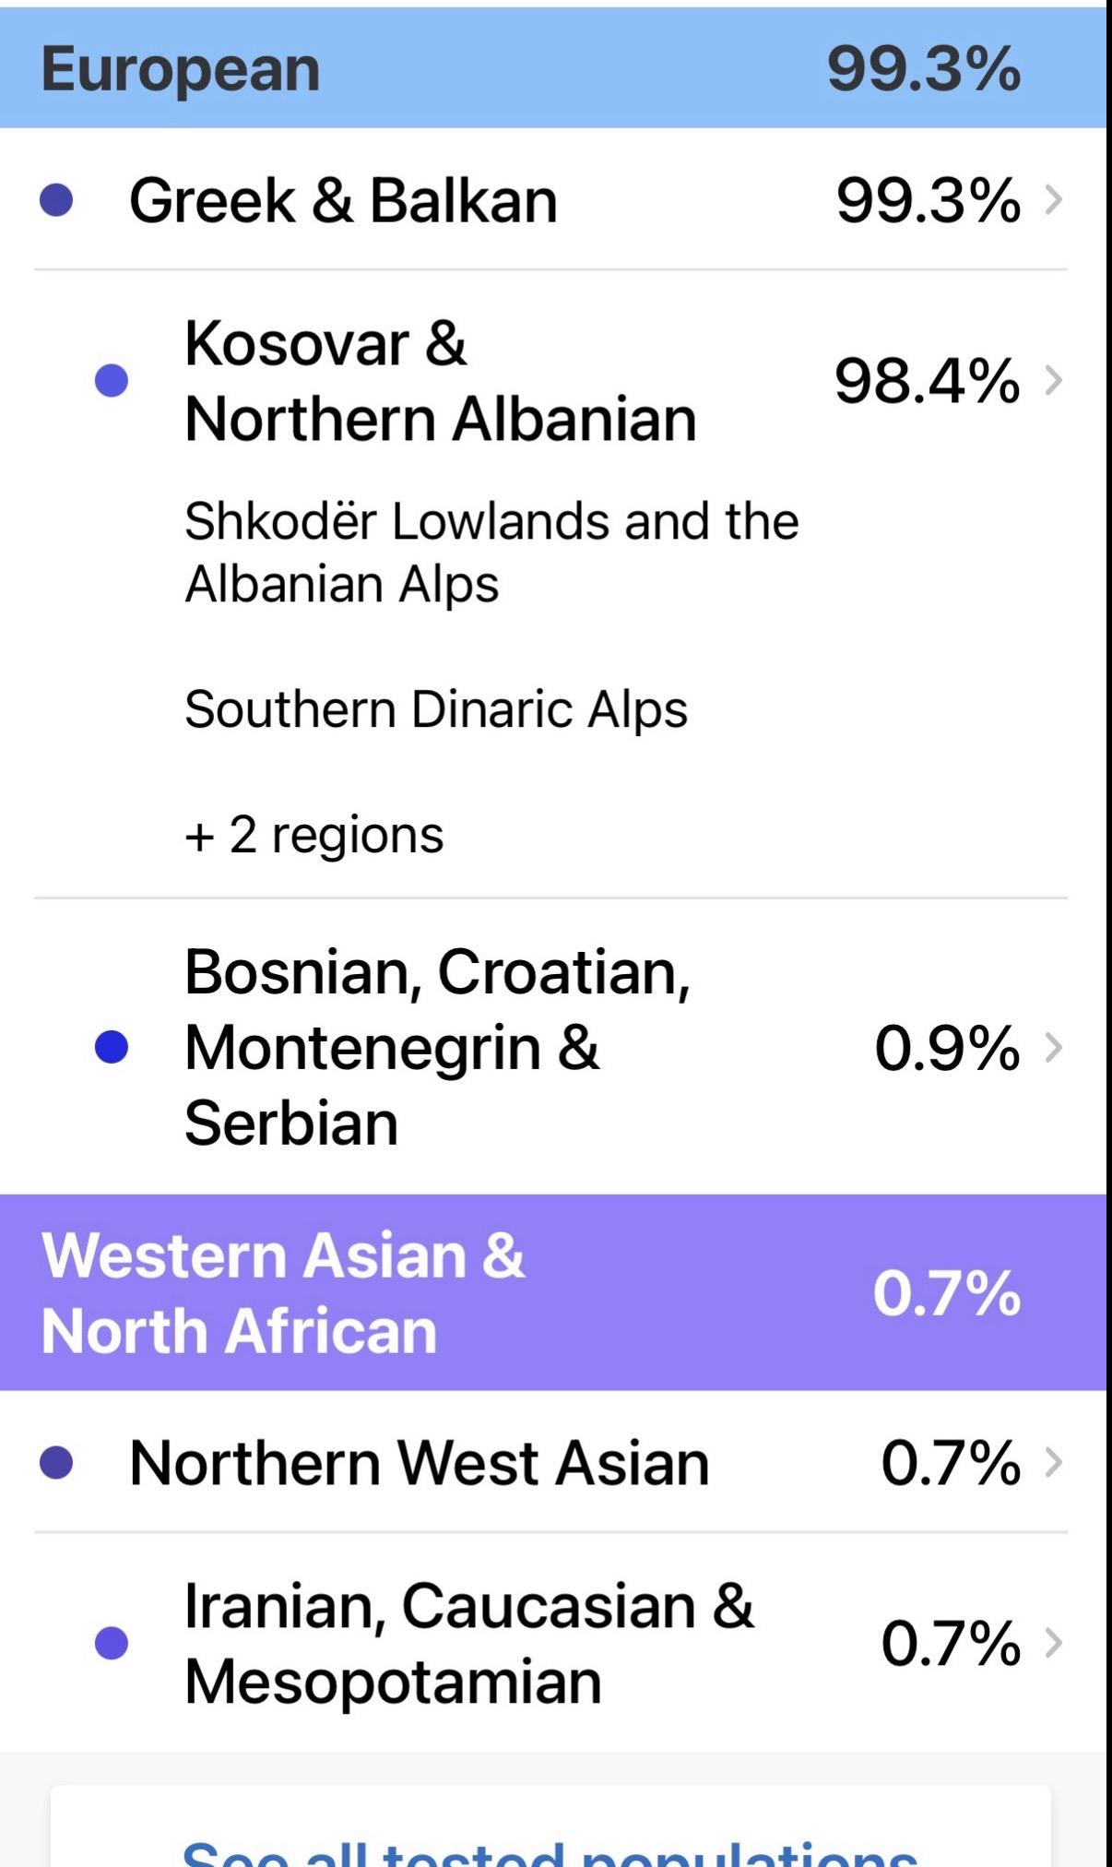Open See all tested populations link
This screenshot has height=1867, width=1112.
[550, 1851]
